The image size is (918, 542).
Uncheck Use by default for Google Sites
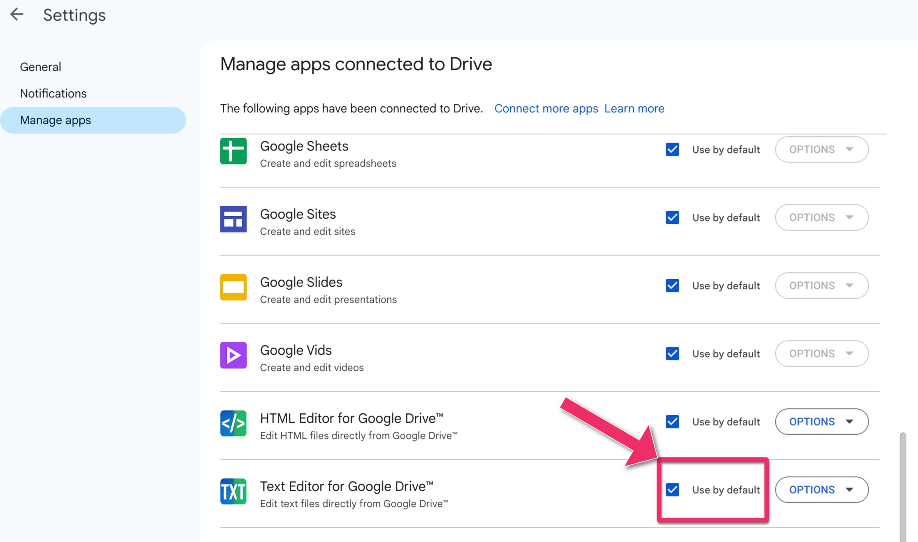672,217
